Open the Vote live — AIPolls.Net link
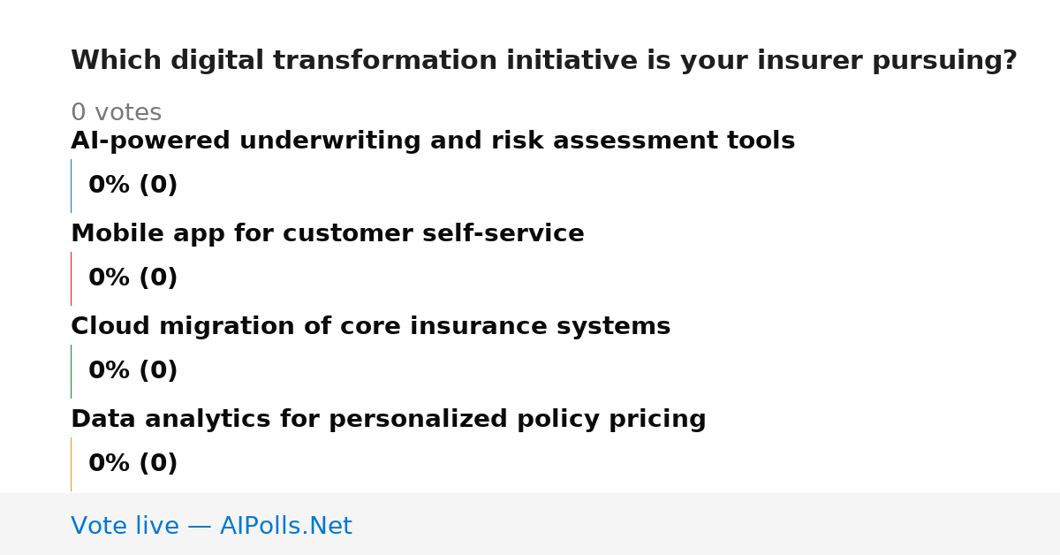The width and height of the screenshot is (1060, 555). tap(211, 526)
